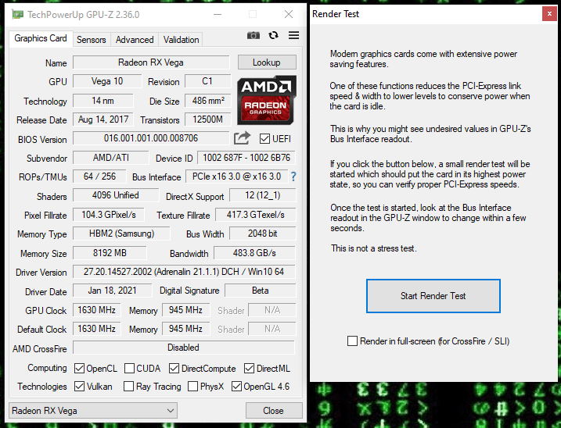Click the Die Size 486 mm² value

[208, 101]
